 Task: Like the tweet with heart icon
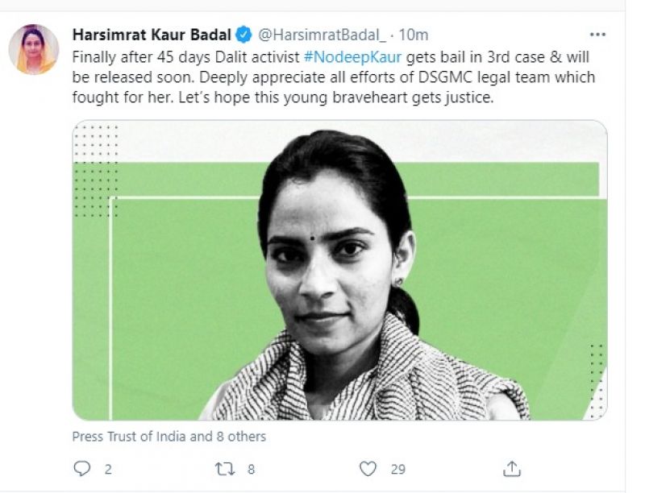[368, 468]
